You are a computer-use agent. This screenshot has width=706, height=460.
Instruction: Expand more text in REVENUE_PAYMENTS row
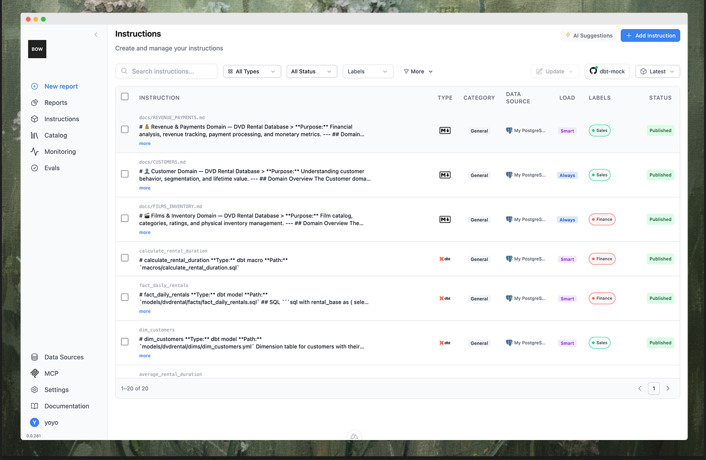coord(145,144)
